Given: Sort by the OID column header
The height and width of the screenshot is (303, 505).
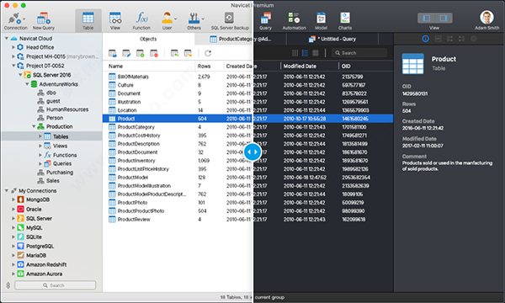Looking at the screenshot, I should (346, 66).
